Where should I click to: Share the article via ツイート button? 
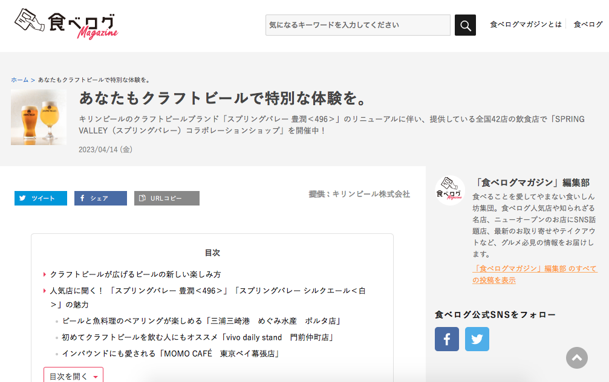pyautogui.click(x=41, y=198)
